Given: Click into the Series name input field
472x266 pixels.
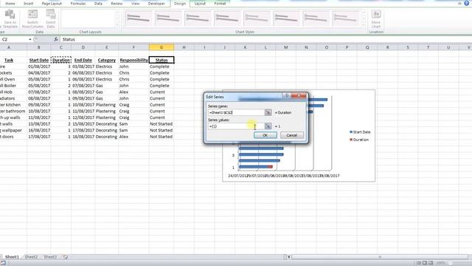Looking at the screenshot, I should tap(236, 112).
